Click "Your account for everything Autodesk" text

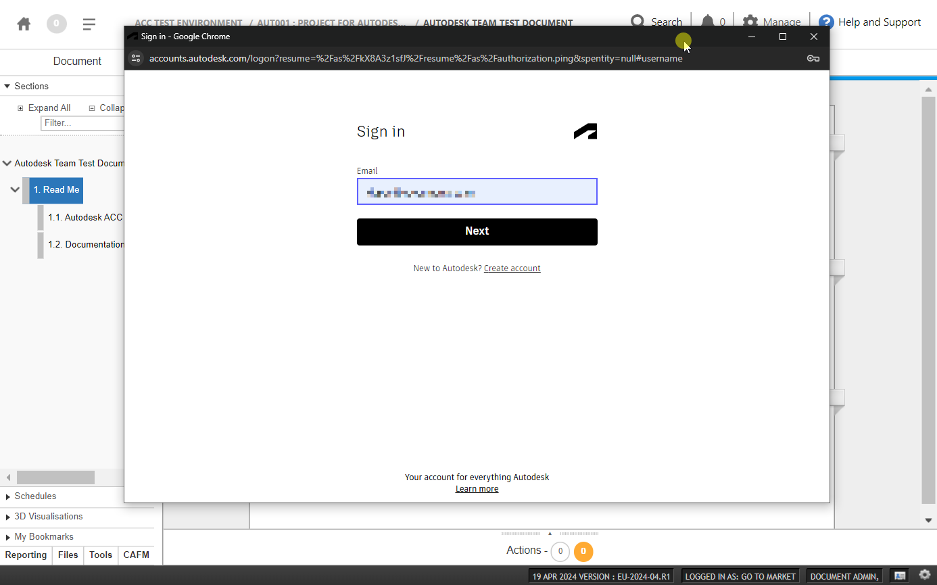(477, 477)
